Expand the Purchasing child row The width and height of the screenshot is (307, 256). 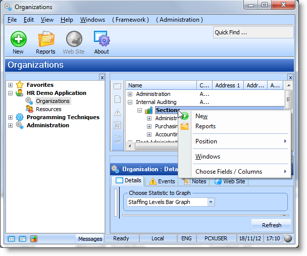[x=149, y=126]
